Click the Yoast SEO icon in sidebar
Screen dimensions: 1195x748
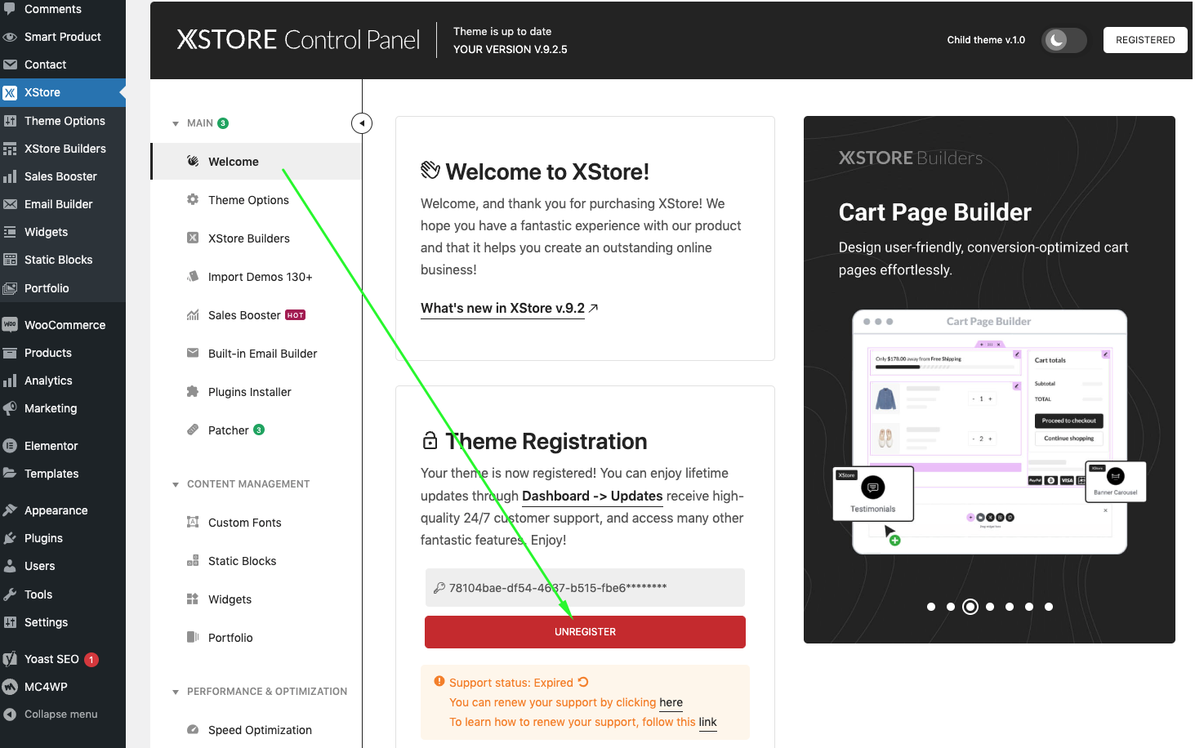[x=10, y=659]
